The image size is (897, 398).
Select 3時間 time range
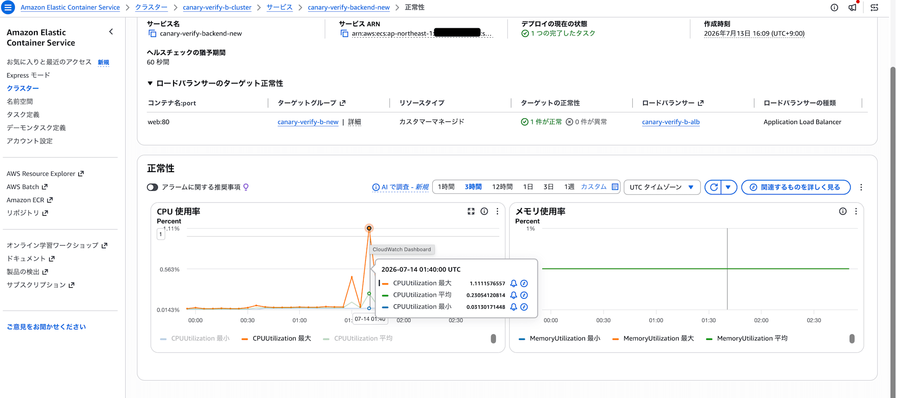(473, 187)
